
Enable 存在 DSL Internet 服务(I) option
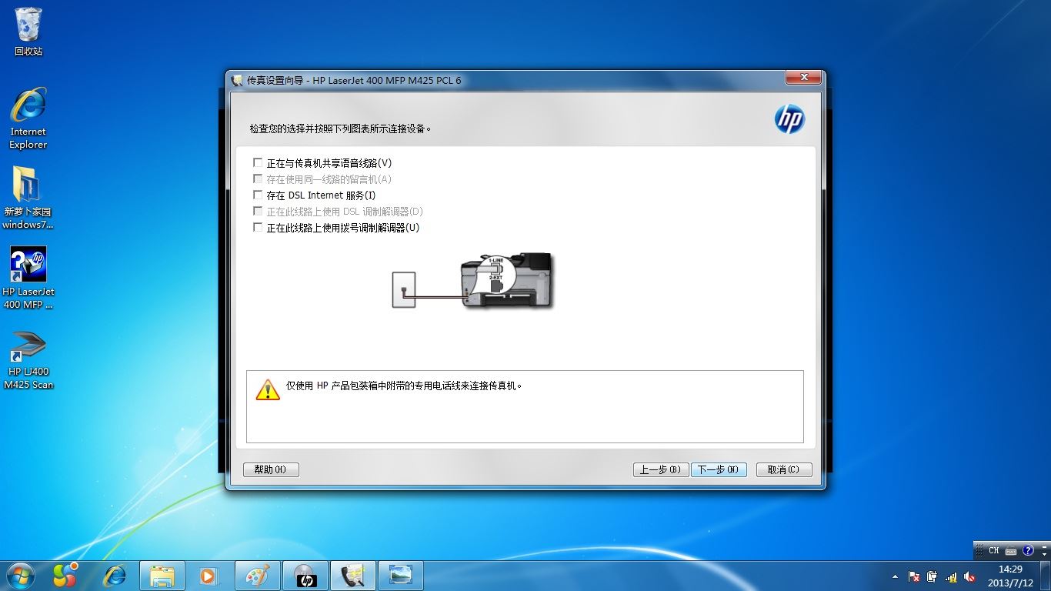[x=258, y=195]
